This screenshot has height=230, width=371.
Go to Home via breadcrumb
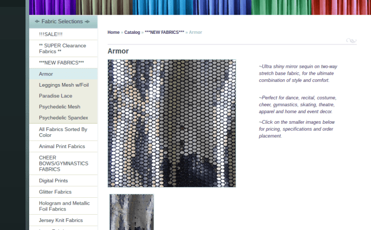click(113, 32)
